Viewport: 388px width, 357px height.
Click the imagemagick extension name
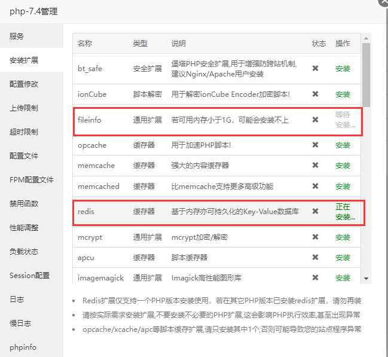point(100,278)
